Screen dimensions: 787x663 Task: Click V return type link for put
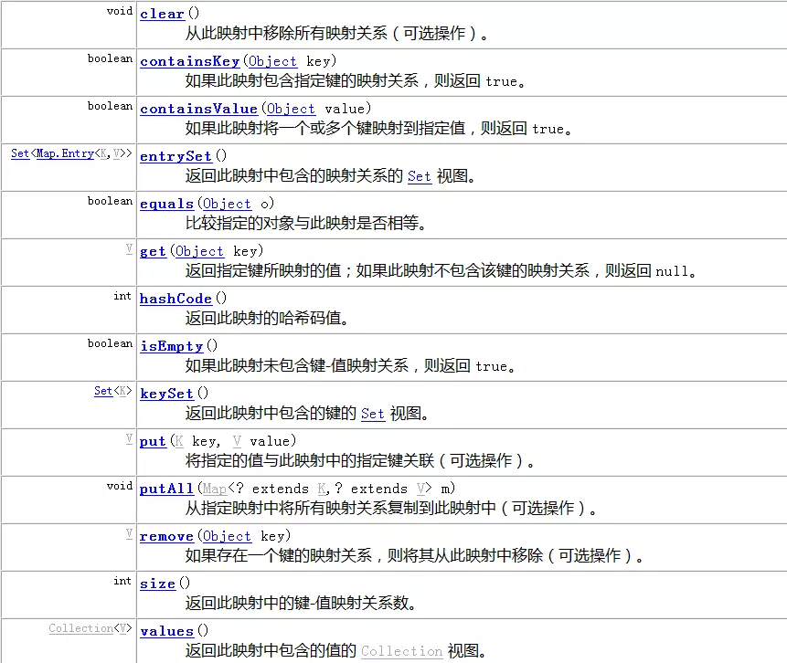129,439
